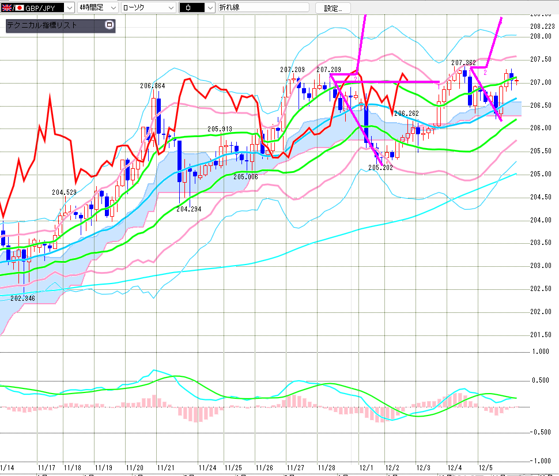Image resolution: width=559 pixels, height=476 pixels.
Task: Click the 204.294 swing low label
Action: click(x=188, y=209)
